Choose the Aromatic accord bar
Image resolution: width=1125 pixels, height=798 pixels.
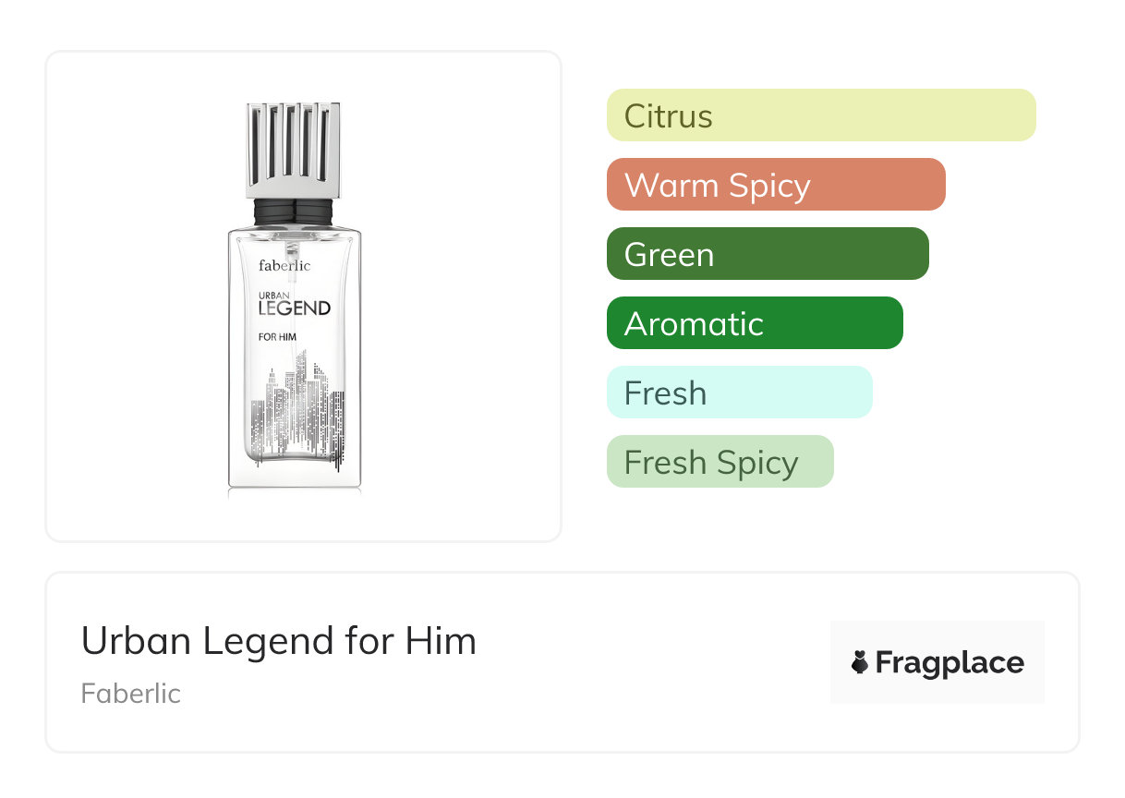point(754,323)
